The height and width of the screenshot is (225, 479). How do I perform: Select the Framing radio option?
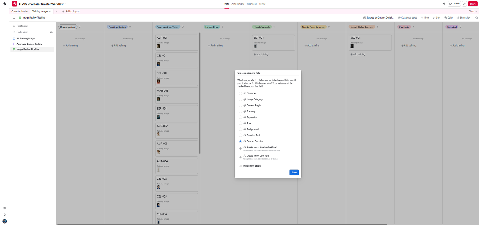pyautogui.click(x=240, y=111)
